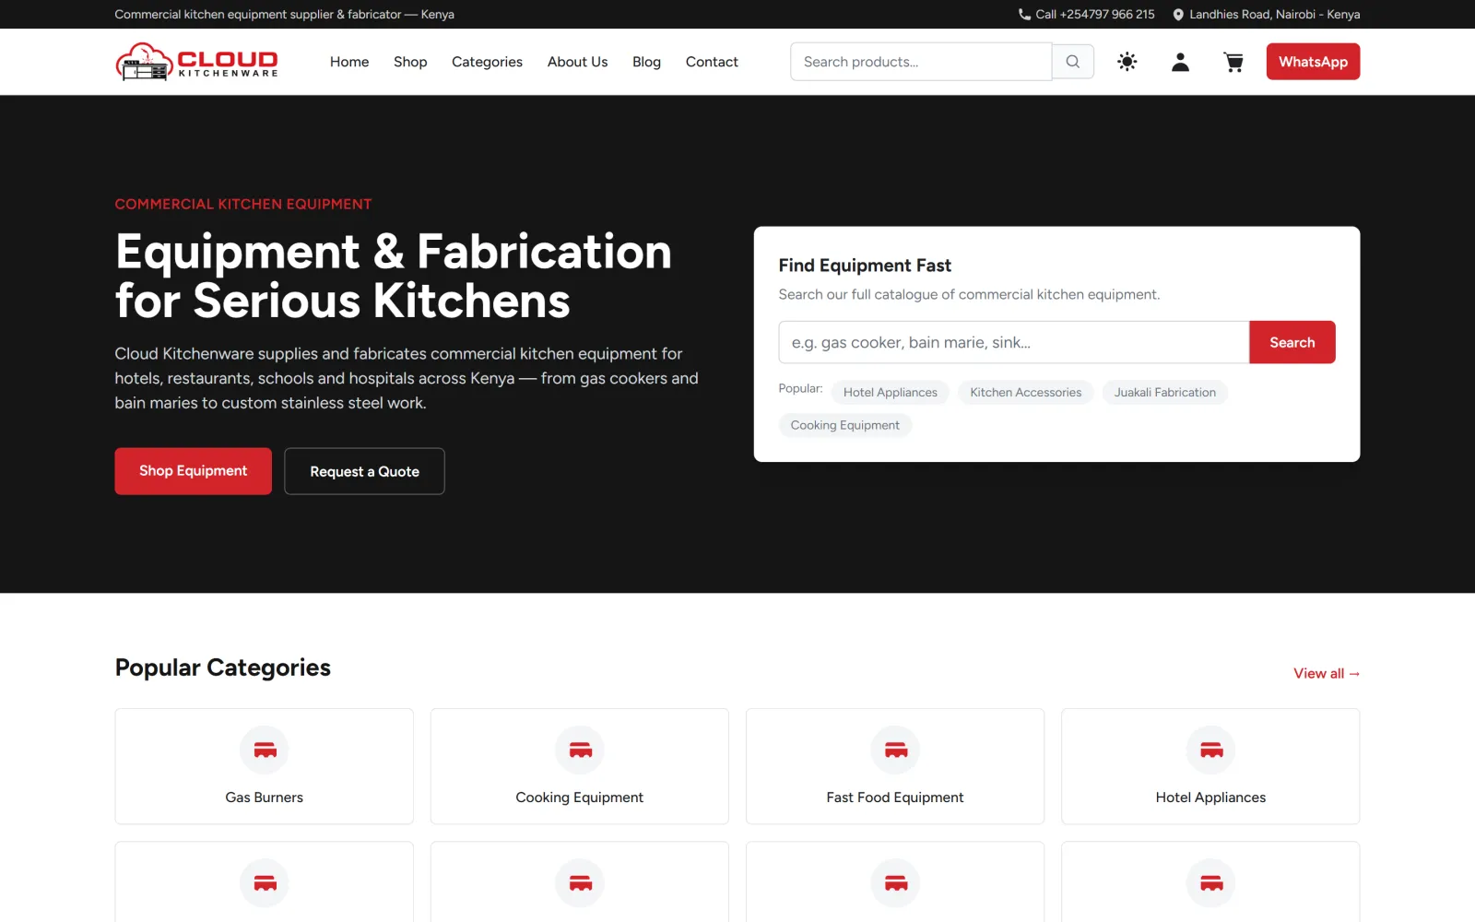Open the Categories menu item

click(487, 62)
